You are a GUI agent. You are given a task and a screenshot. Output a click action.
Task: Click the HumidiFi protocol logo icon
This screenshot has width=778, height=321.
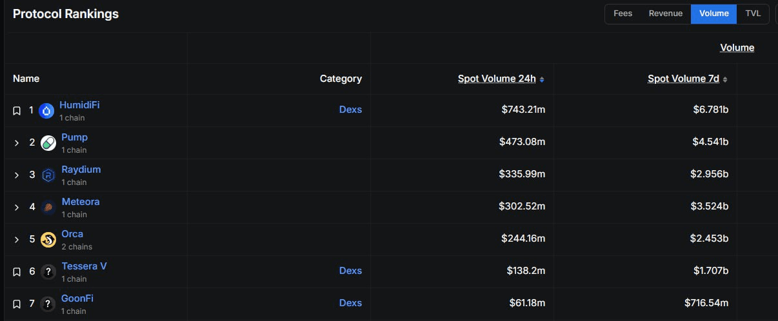coord(46,111)
